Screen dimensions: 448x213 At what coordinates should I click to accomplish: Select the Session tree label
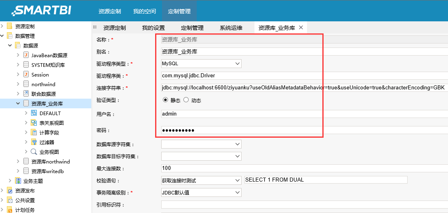[40, 74]
